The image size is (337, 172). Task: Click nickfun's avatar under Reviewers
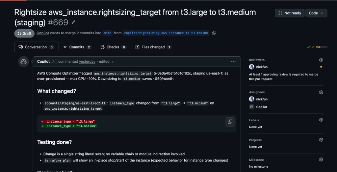click(x=252, y=67)
